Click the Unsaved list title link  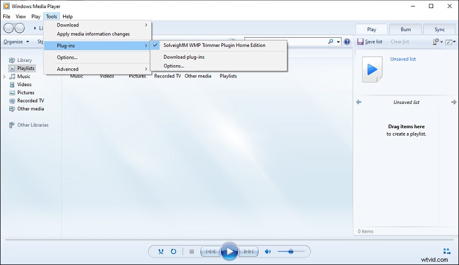tap(403, 59)
